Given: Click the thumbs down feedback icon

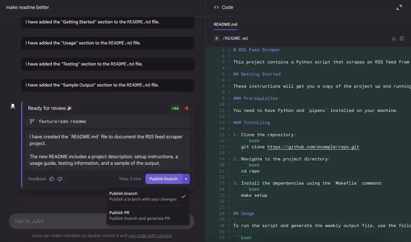Looking at the screenshot, I should click(60, 179).
